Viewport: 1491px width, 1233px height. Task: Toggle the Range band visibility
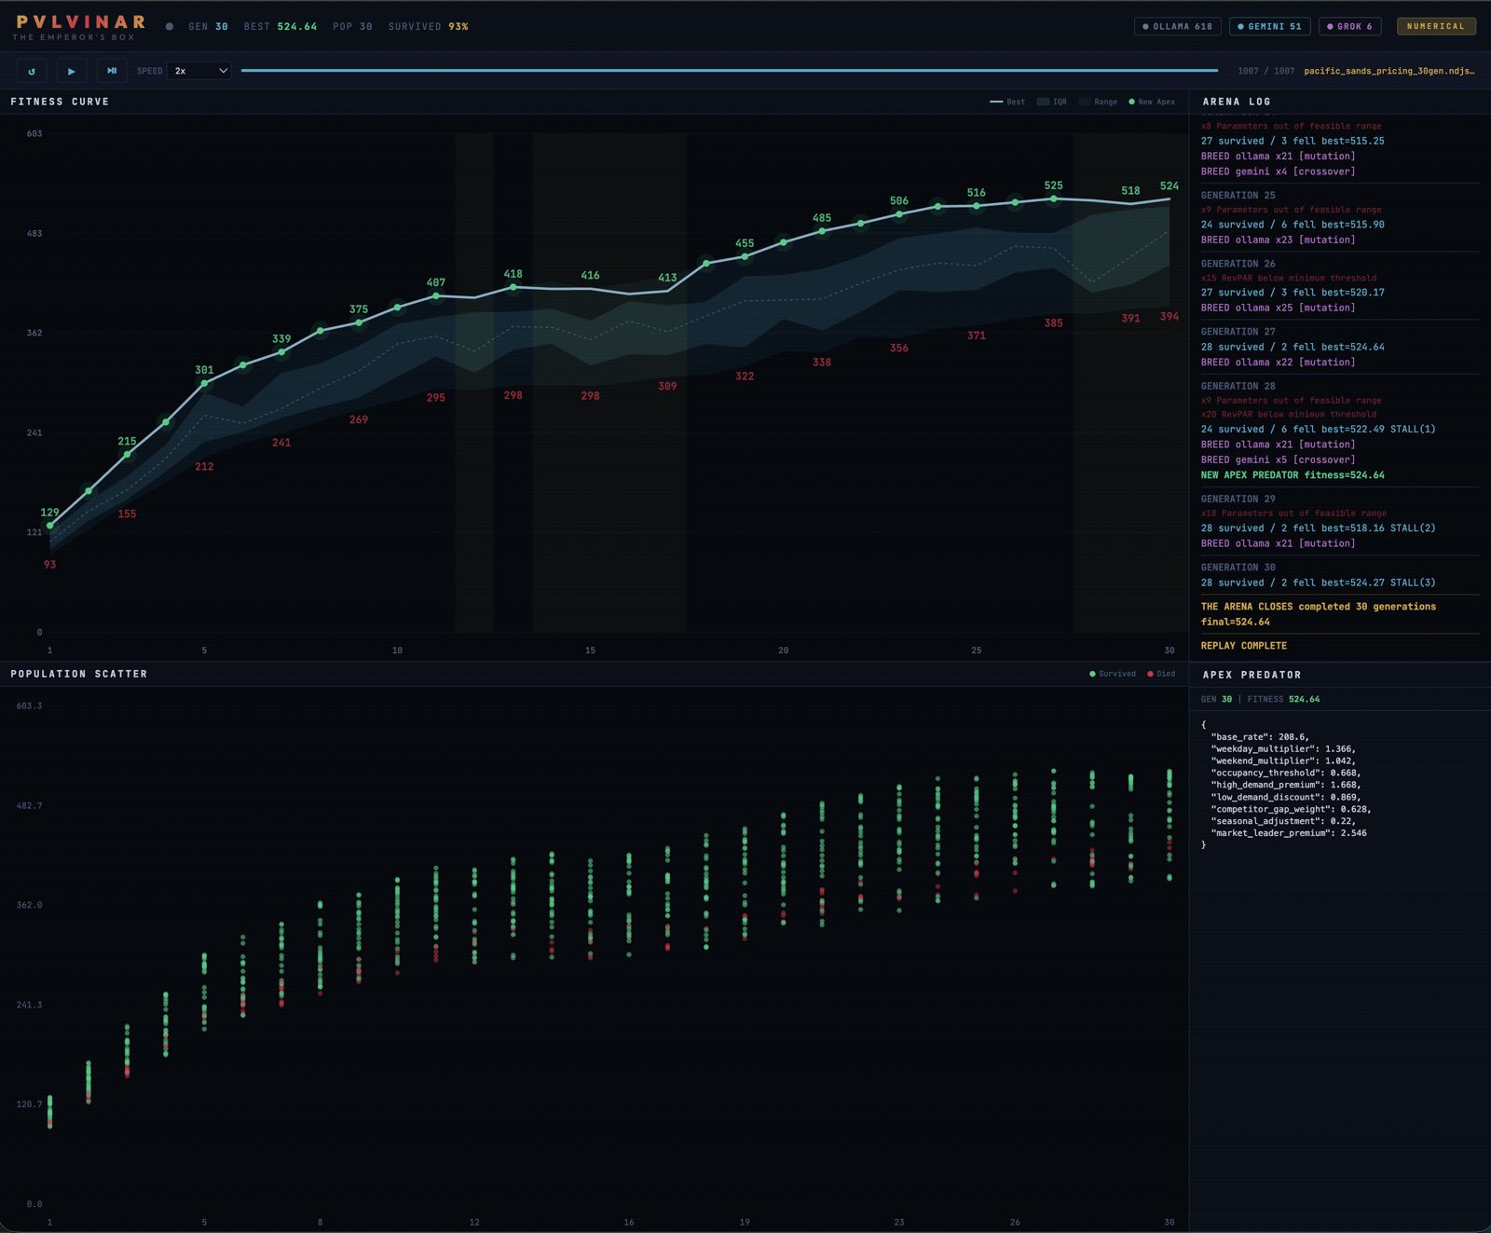pos(1096,102)
